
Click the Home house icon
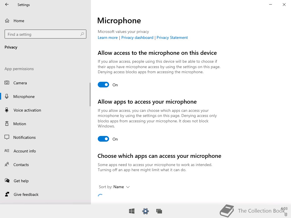point(7,20)
